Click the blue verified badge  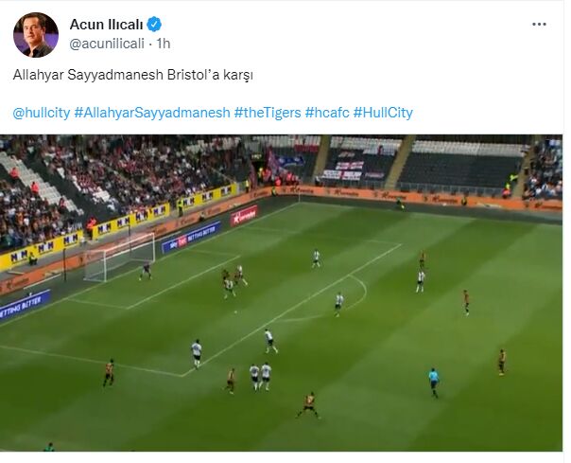tap(154, 25)
